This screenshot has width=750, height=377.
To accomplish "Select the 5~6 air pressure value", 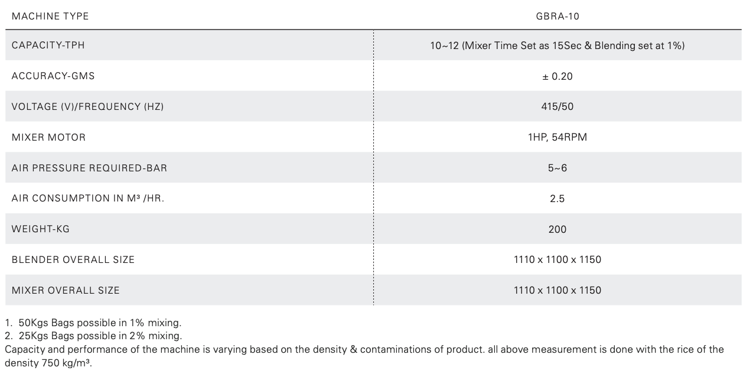I will (557, 168).
